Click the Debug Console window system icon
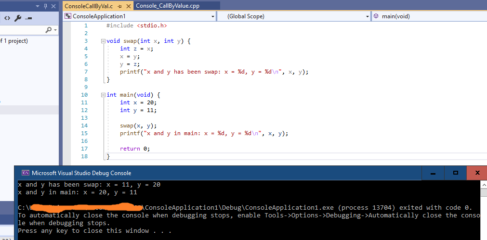The height and width of the screenshot is (240, 487). coord(25,173)
